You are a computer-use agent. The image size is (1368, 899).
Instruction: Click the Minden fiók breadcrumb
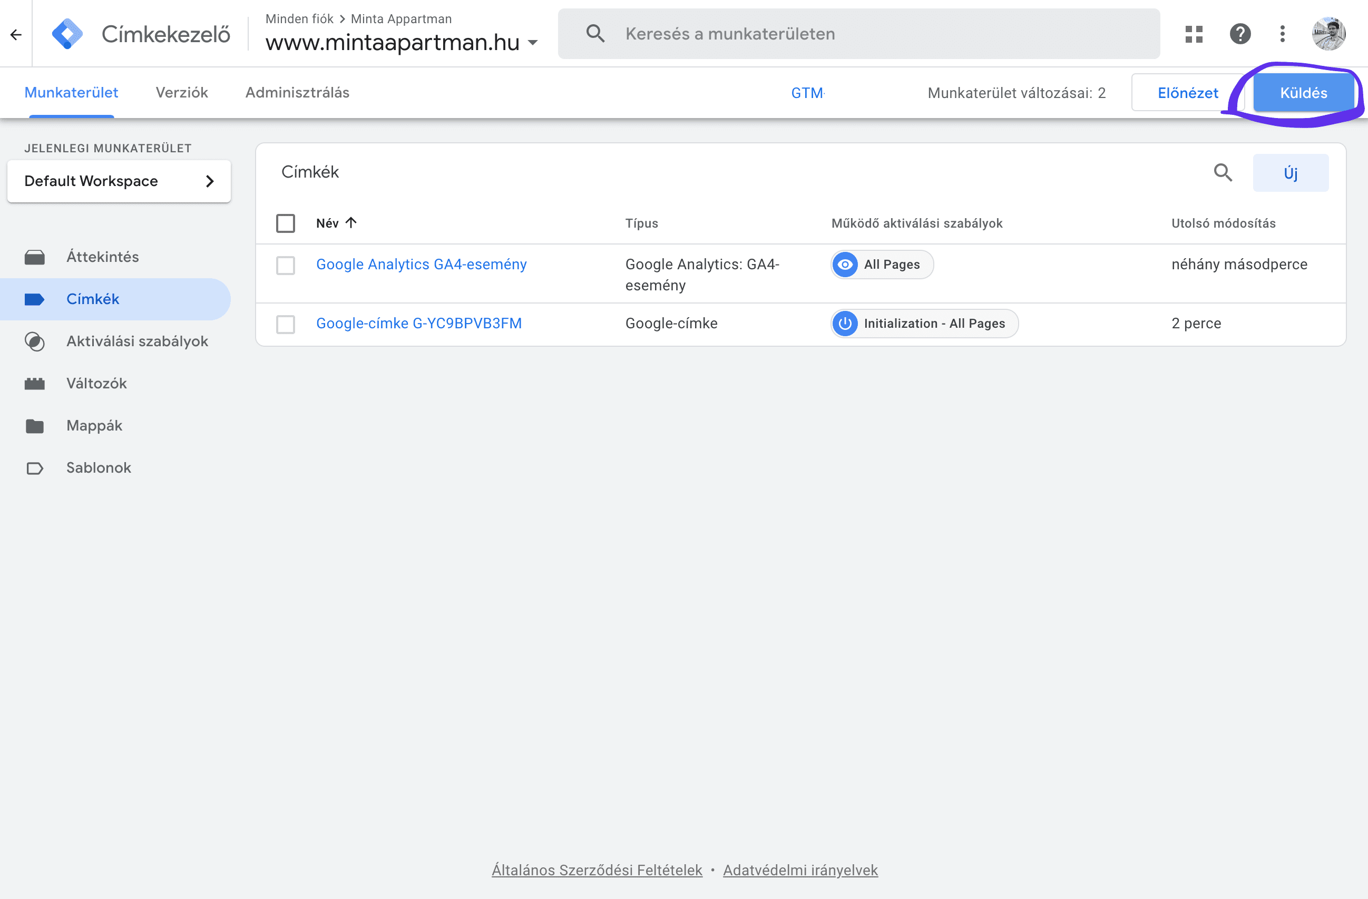click(x=299, y=18)
